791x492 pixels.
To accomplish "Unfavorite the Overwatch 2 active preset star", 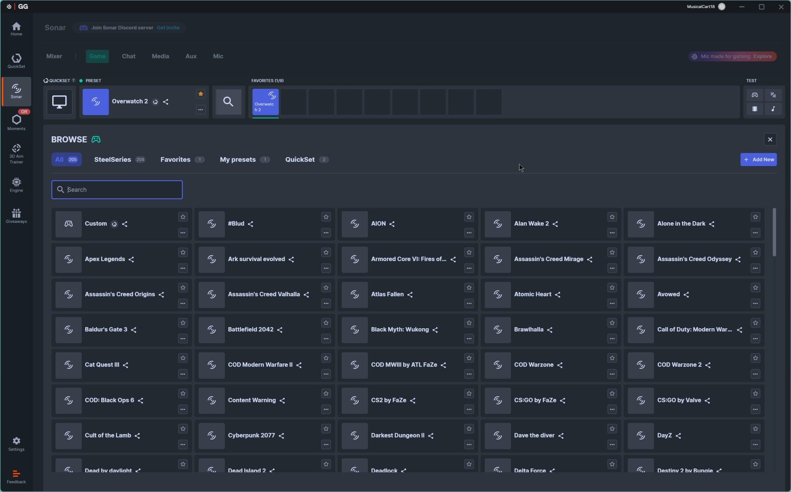I will [200, 94].
